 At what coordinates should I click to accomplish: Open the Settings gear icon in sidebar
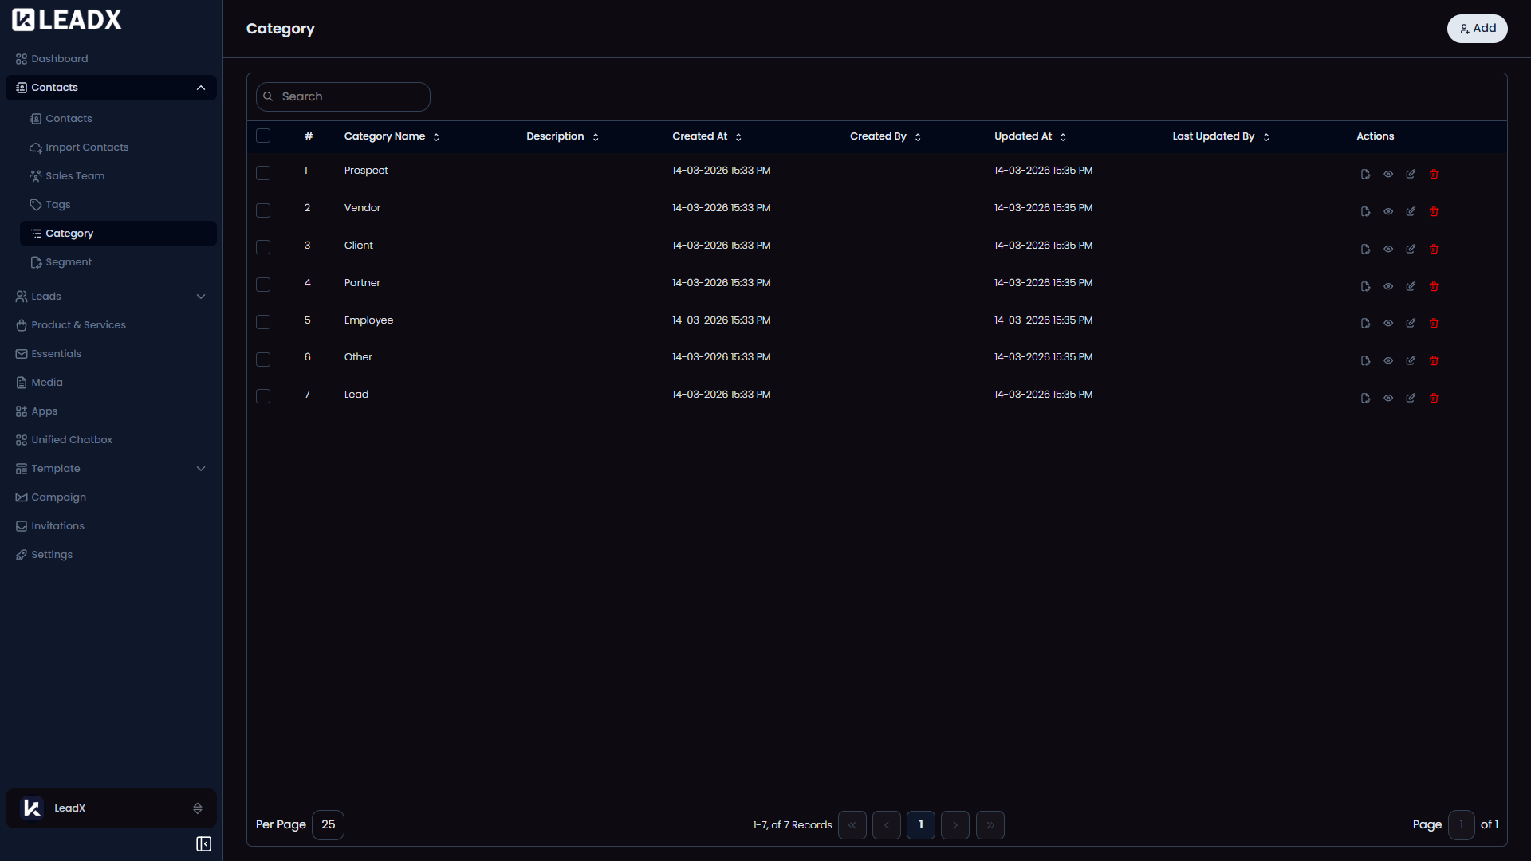[22, 554]
